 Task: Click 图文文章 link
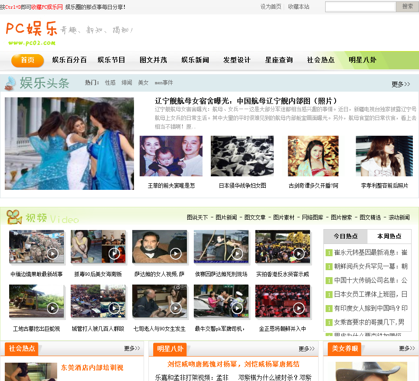(255, 217)
